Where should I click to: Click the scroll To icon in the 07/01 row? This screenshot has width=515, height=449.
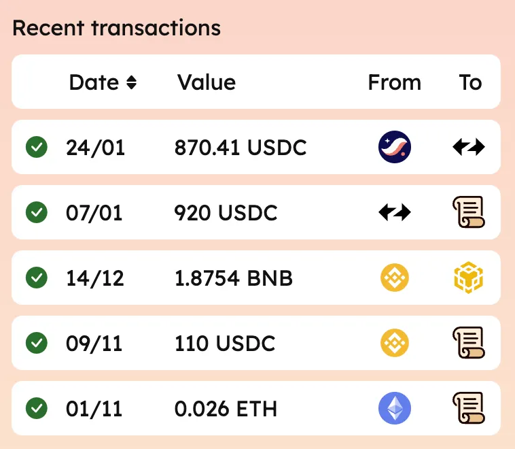coord(469,212)
